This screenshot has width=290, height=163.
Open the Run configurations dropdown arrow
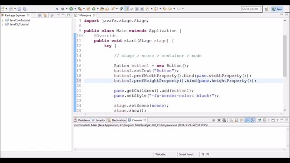click(75, 9)
